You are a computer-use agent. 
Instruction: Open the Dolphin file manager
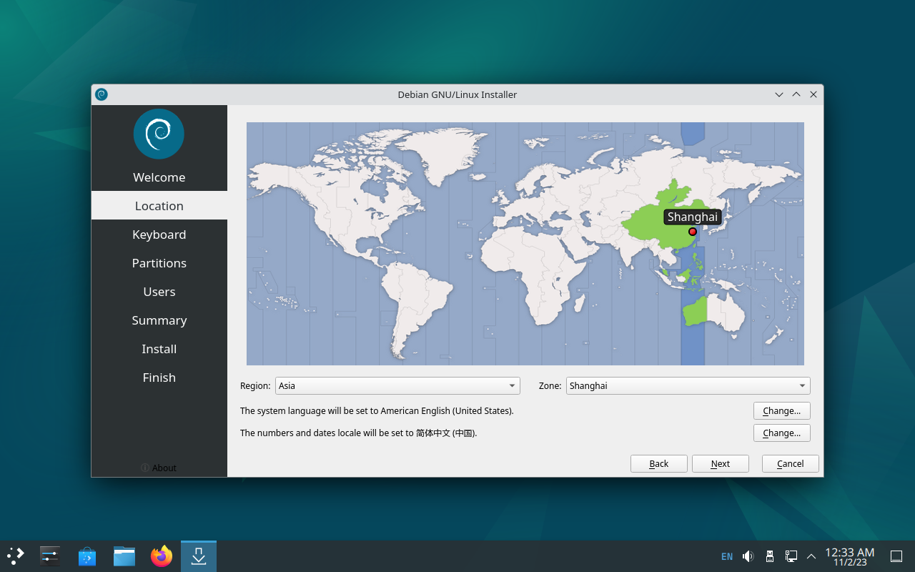[124, 556]
